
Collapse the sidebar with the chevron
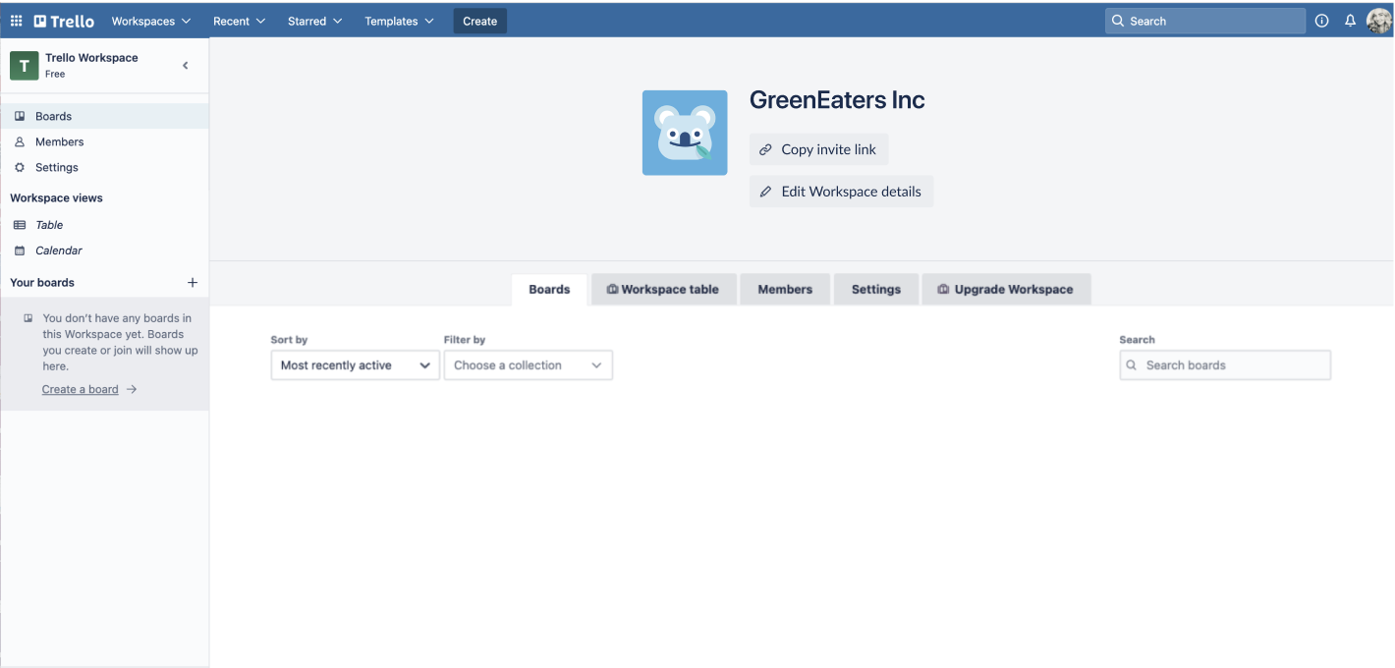click(186, 66)
